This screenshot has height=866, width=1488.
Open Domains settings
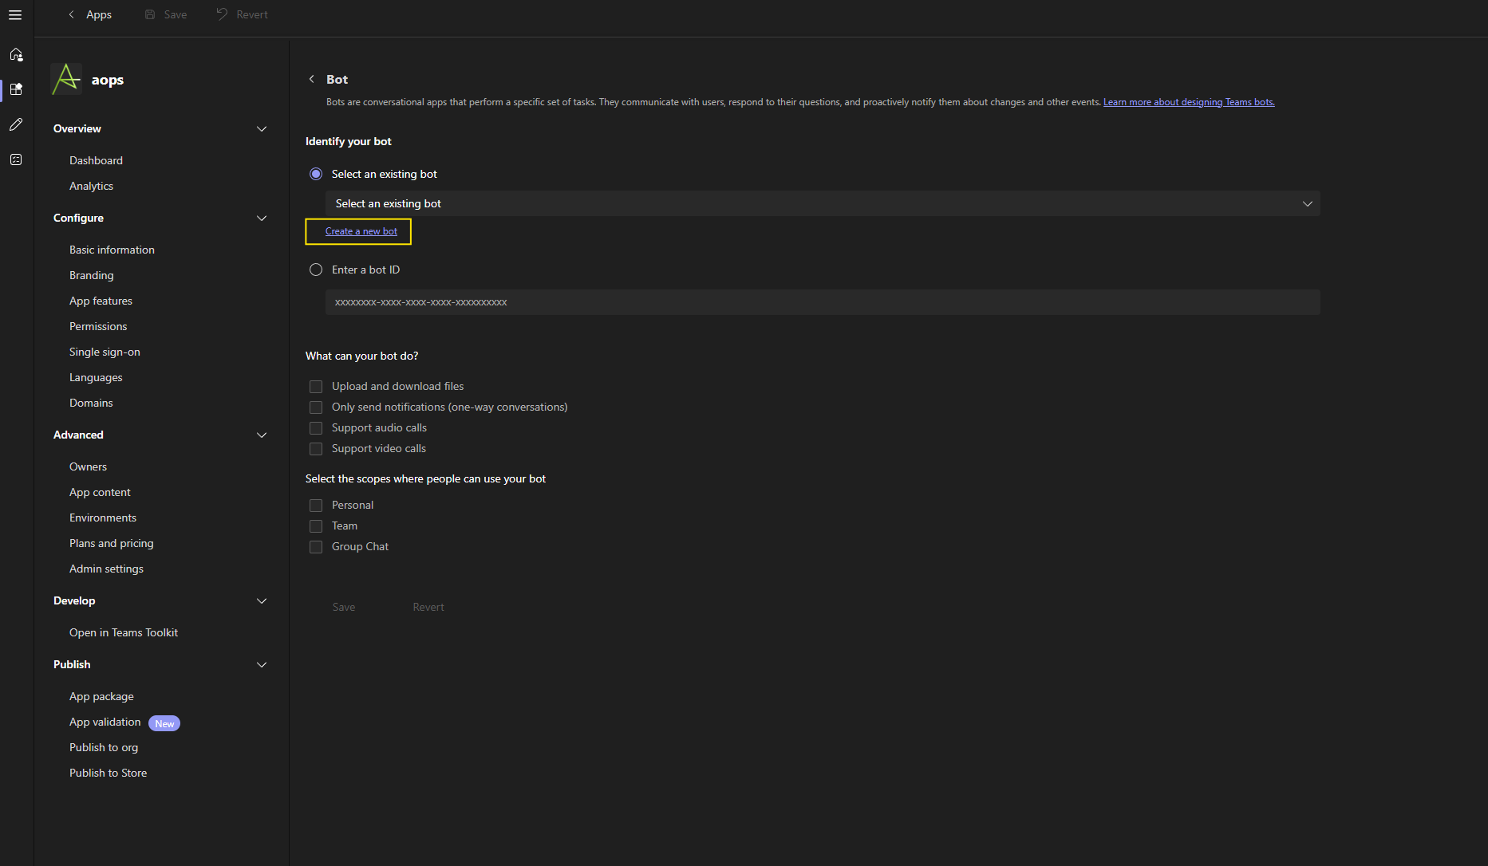click(91, 403)
